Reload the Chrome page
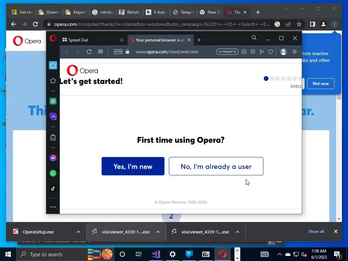This screenshot has height=261, width=348. (x=35, y=24)
